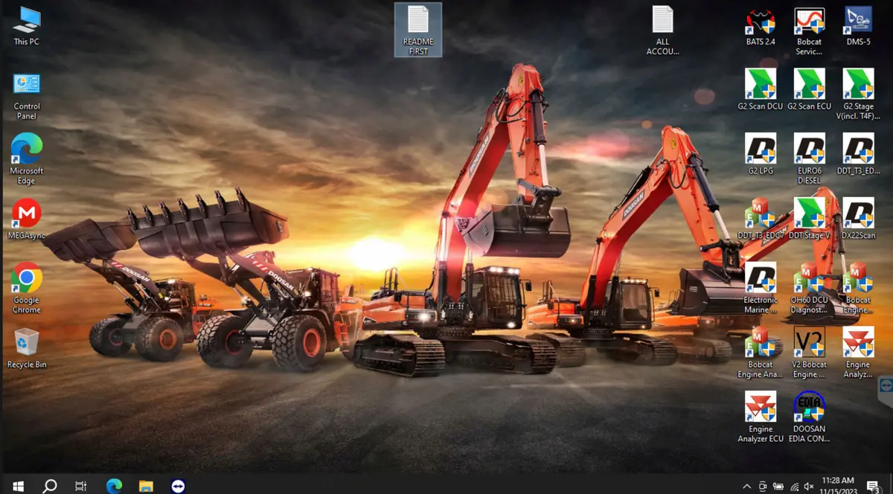Open the notification Action Center
Image resolution: width=893 pixels, height=494 pixels.
pyautogui.click(x=873, y=487)
